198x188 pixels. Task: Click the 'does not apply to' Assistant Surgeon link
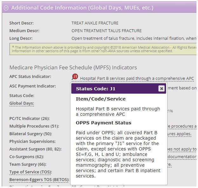tap(182, 149)
